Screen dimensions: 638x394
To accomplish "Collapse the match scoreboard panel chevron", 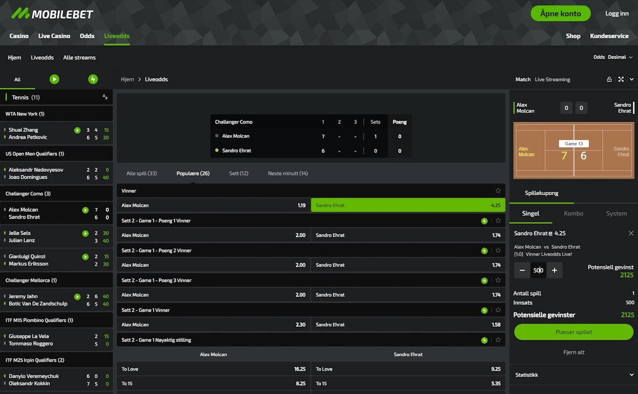I will [632, 79].
